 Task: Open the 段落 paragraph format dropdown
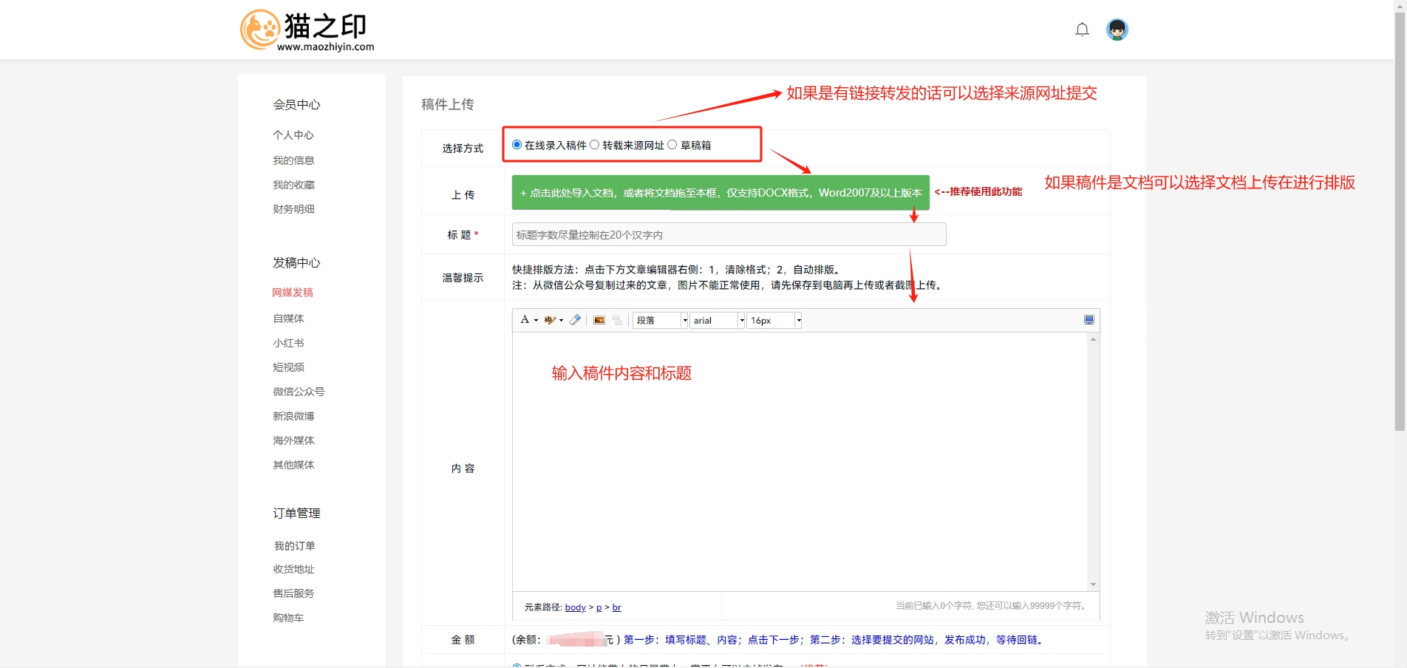661,320
